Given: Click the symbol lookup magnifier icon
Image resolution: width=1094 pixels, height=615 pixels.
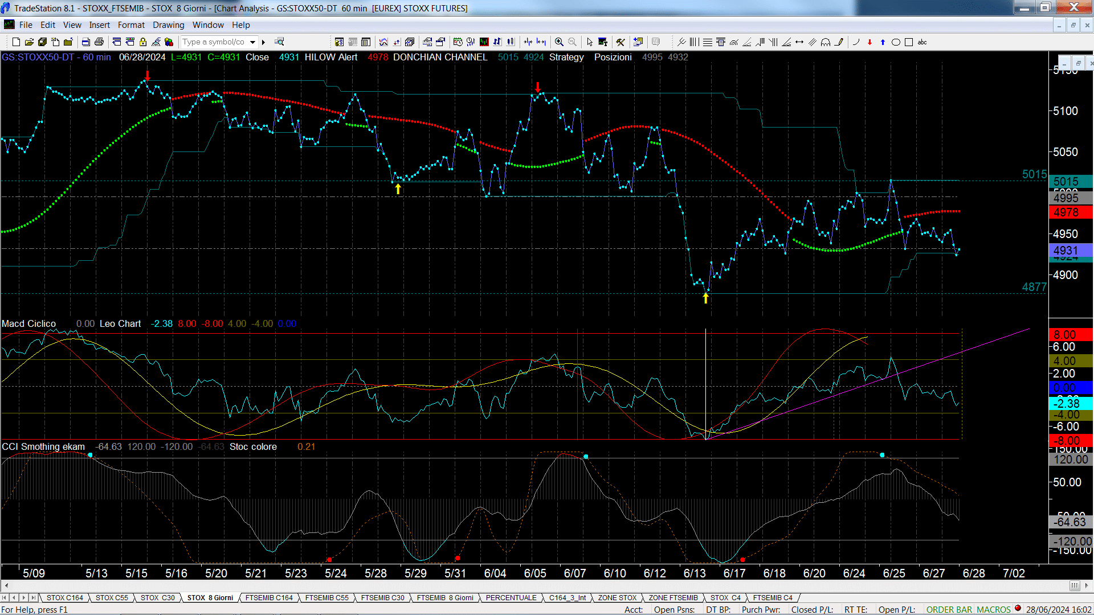Looking at the screenshot, I should [279, 42].
